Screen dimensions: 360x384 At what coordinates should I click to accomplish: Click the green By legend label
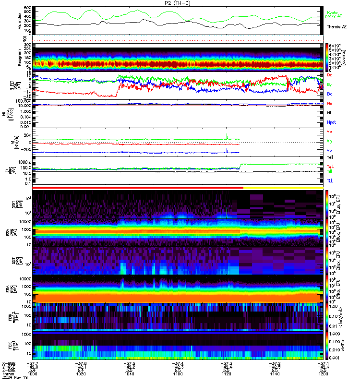click(x=329, y=84)
